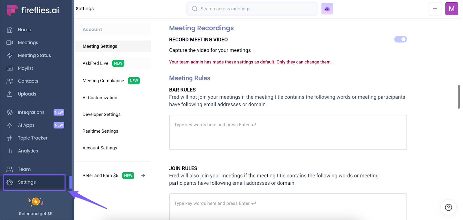Click the Contacts people icon
Viewport: 463px width, 220px height.
click(x=10, y=81)
